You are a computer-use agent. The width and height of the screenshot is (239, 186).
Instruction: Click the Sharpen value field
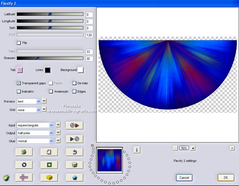click(x=89, y=59)
